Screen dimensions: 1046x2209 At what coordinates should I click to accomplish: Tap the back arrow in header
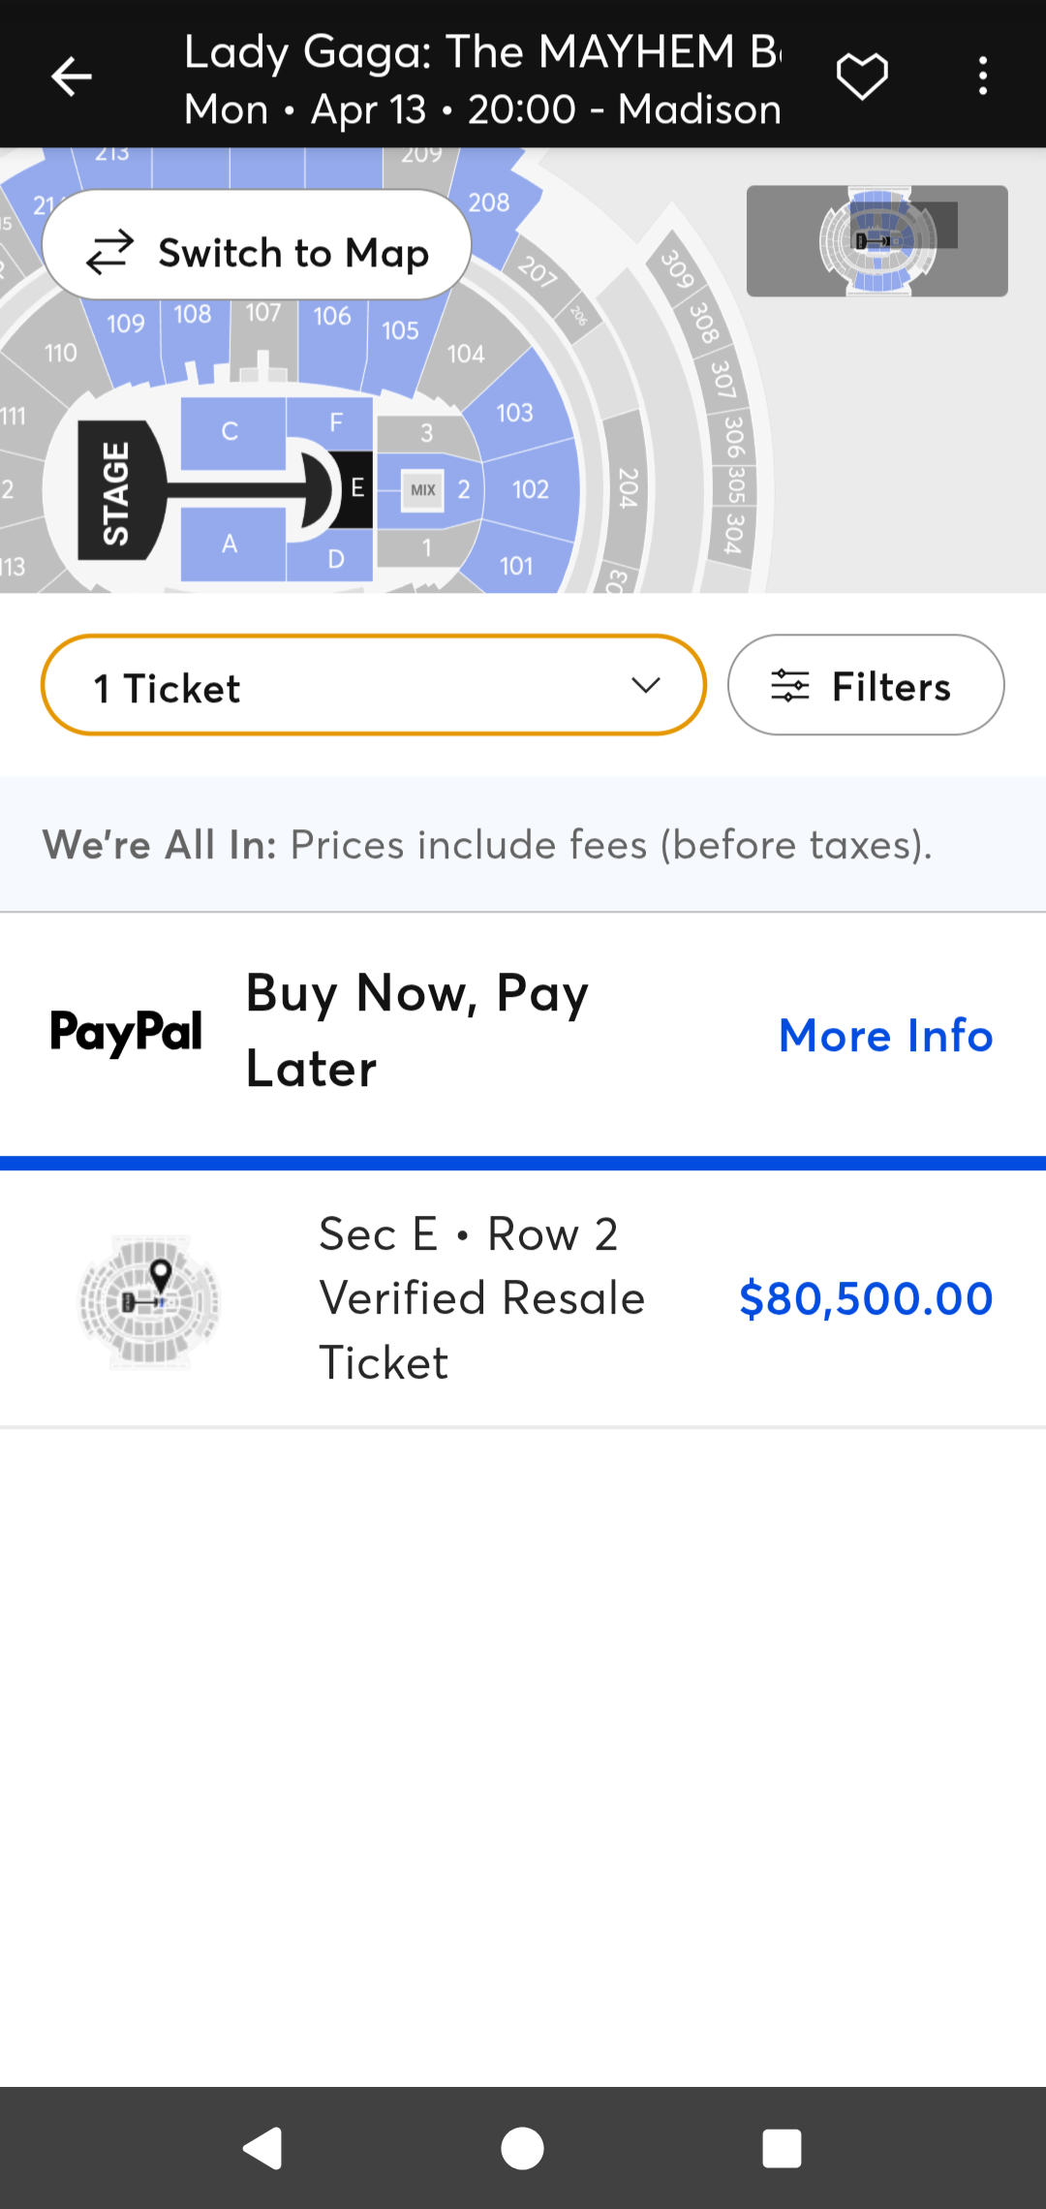point(72,77)
